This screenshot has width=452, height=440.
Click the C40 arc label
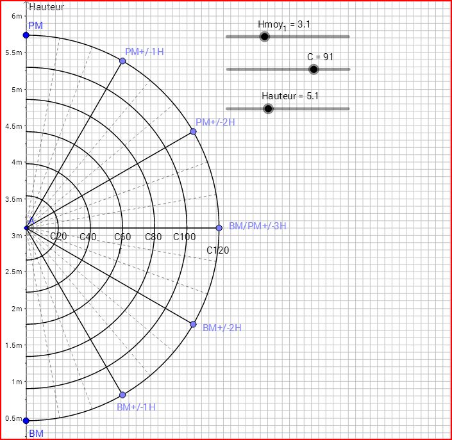88,237
